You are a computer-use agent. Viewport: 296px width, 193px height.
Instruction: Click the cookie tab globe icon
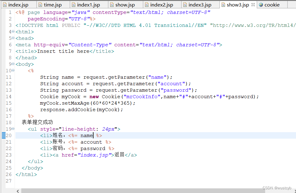pos(261,5)
